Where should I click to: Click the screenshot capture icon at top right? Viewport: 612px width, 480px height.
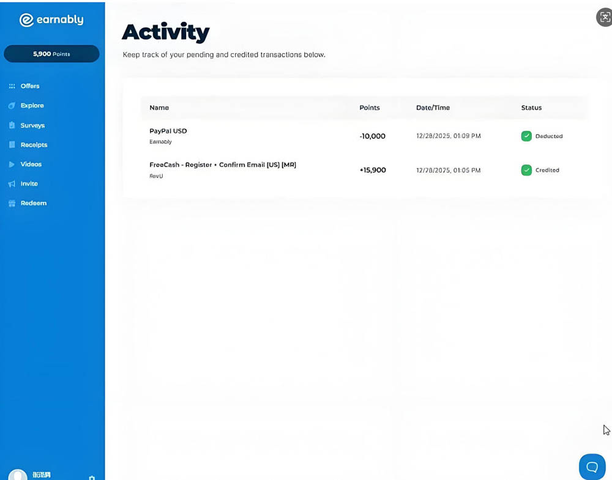click(x=605, y=17)
